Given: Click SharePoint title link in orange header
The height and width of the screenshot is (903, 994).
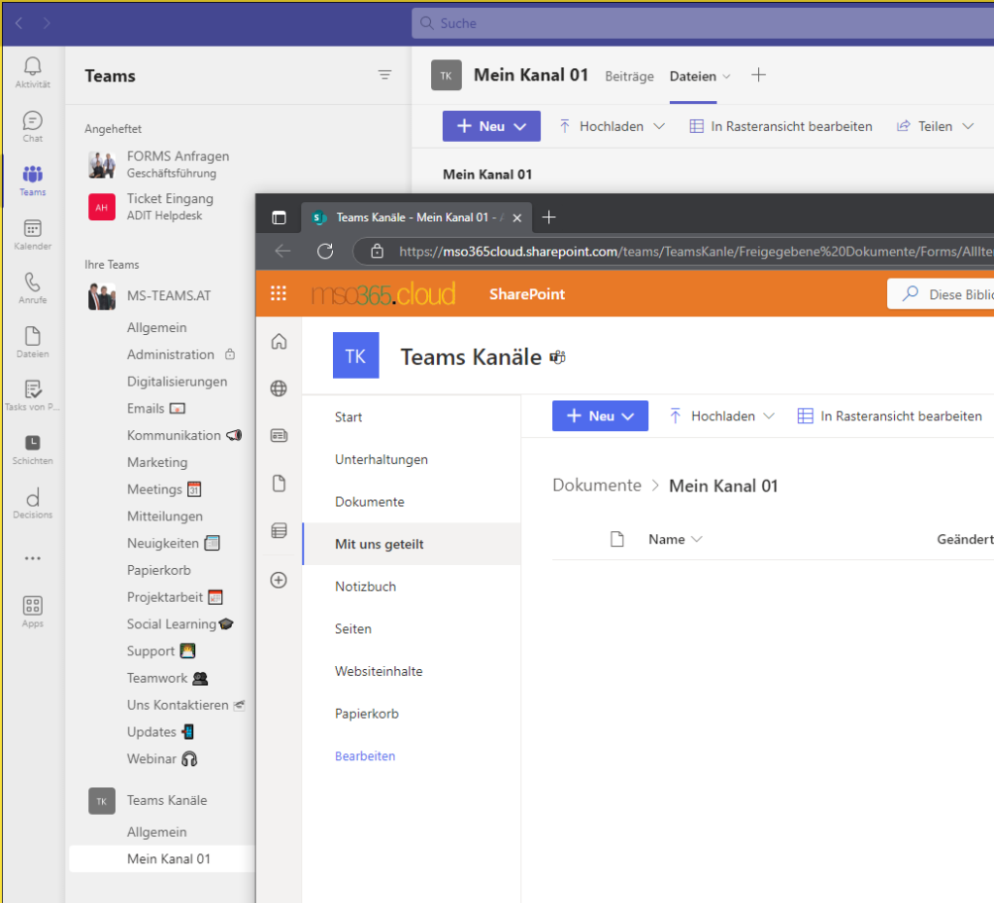Looking at the screenshot, I should tap(527, 293).
